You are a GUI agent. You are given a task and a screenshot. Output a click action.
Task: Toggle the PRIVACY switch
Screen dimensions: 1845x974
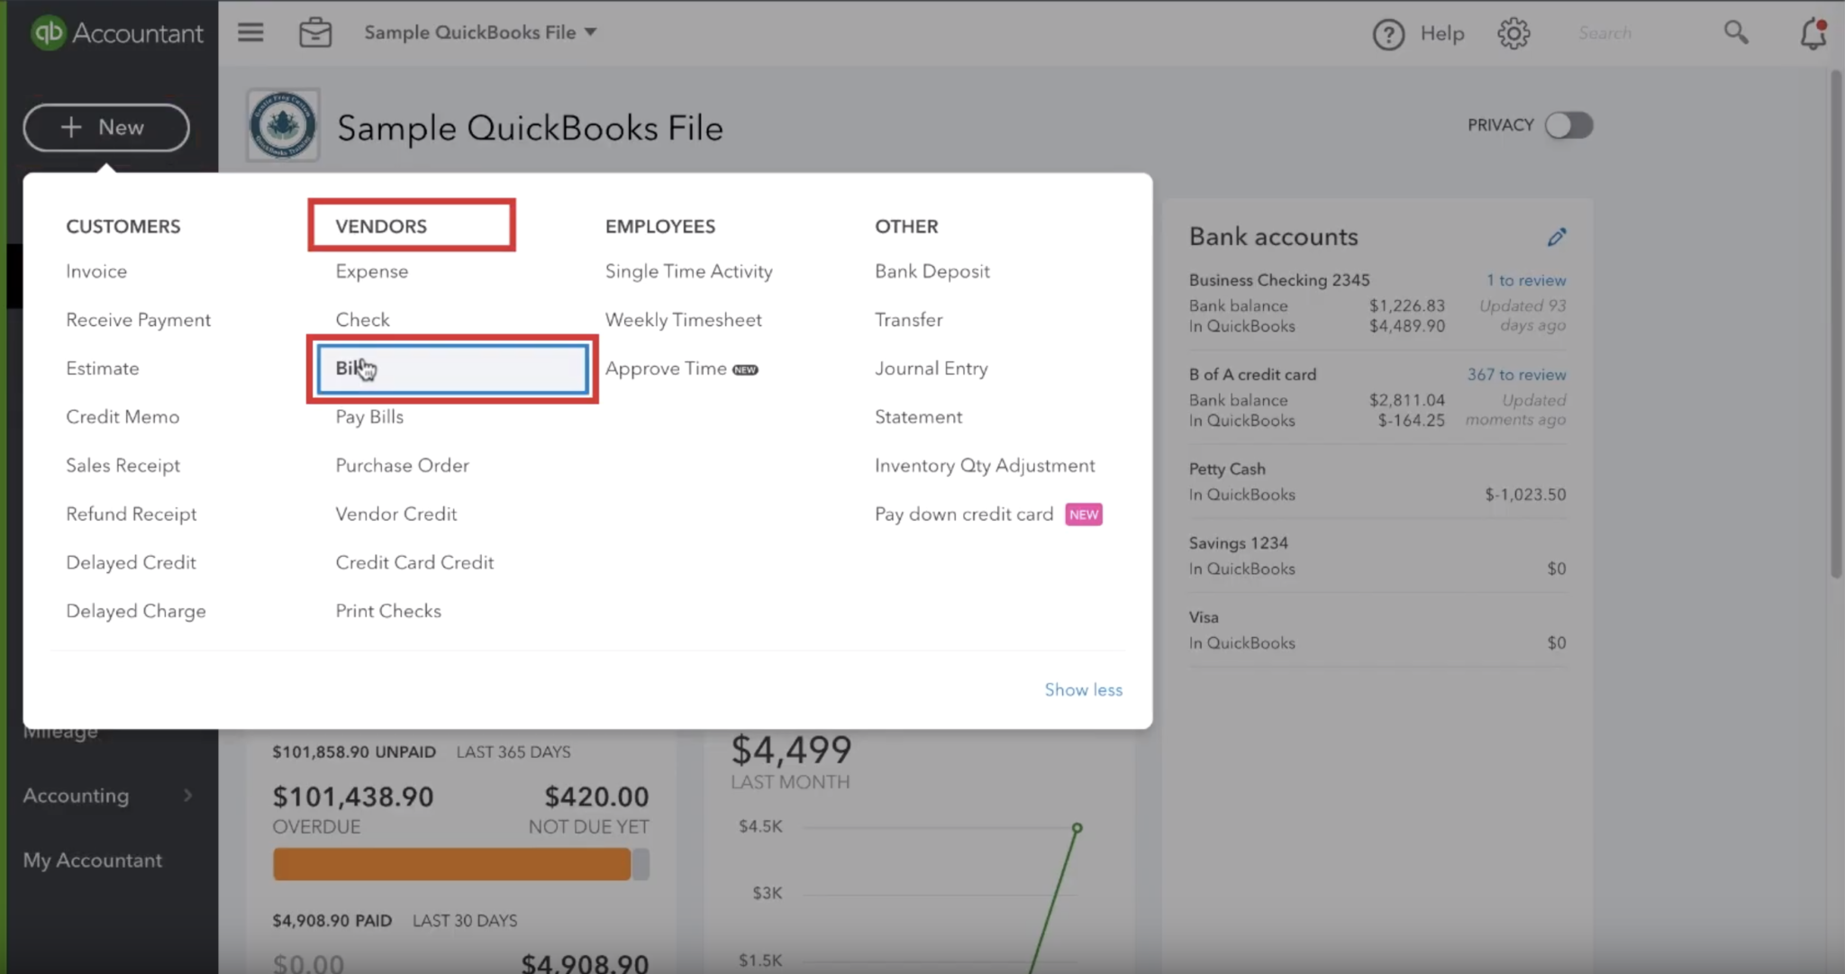(1568, 125)
